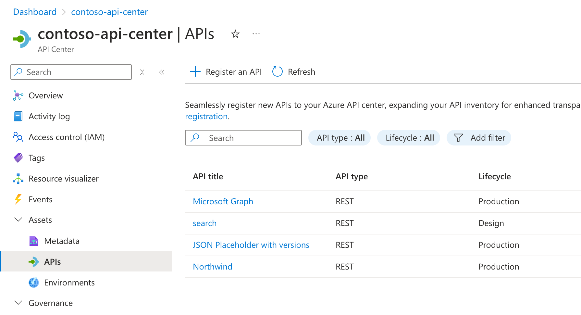Navigate to Dashboard via the breadcrumb
The height and width of the screenshot is (315, 581).
click(34, 12)
